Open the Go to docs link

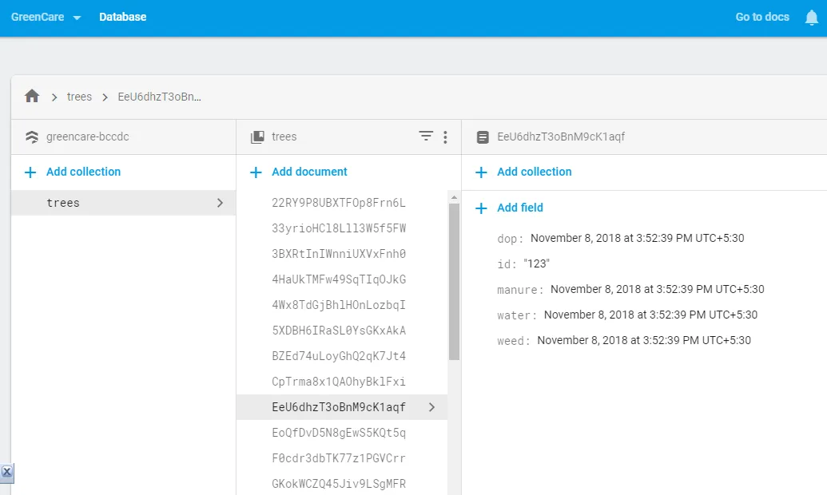coord(761,17)
